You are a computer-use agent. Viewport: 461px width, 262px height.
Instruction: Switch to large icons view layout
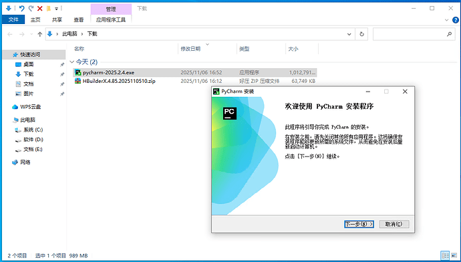coord(454,255)
